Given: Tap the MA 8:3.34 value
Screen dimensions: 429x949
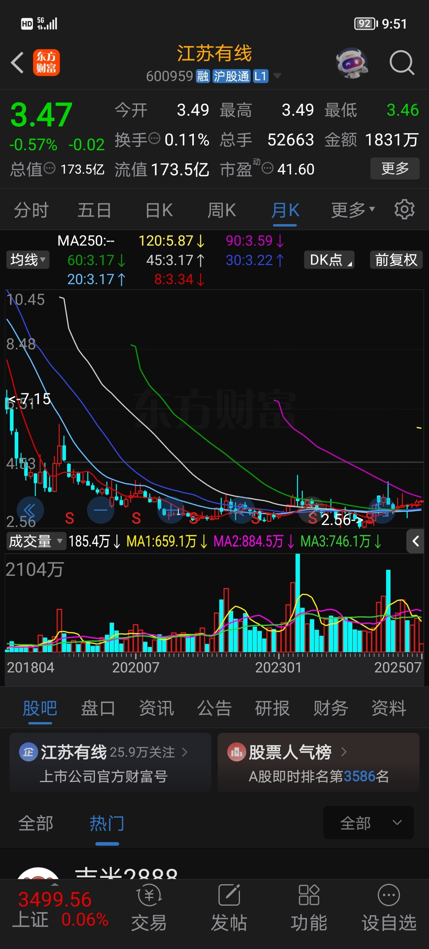Looking at the screenshot, I should pos(179,279).
